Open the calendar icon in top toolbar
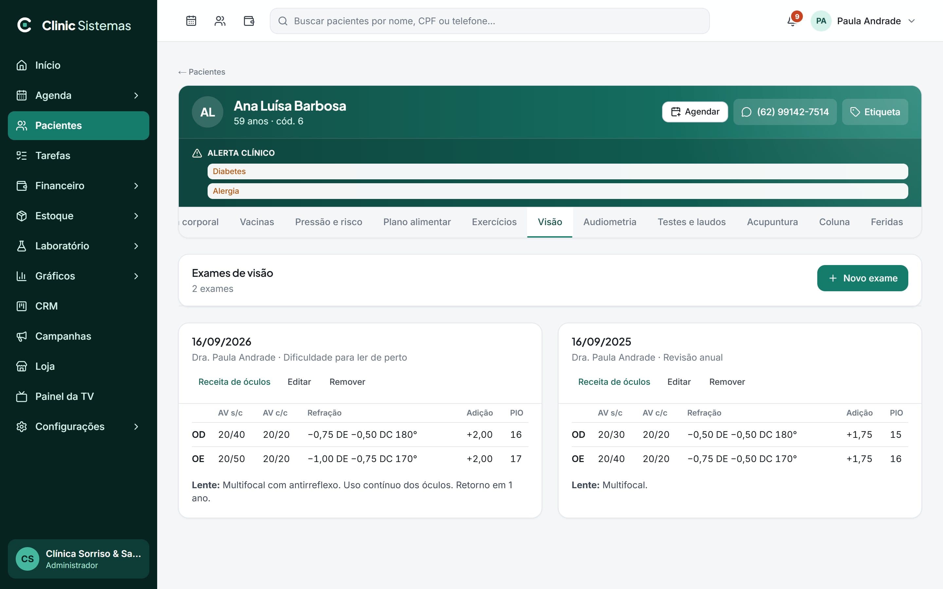943x589 pixels. 191,21
